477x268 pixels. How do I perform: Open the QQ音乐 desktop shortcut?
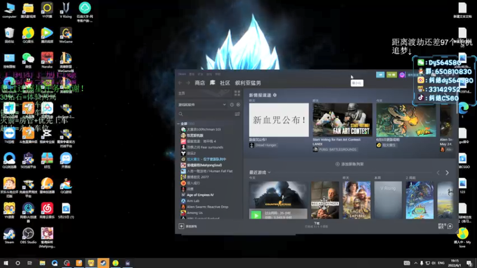click(28, 35)
